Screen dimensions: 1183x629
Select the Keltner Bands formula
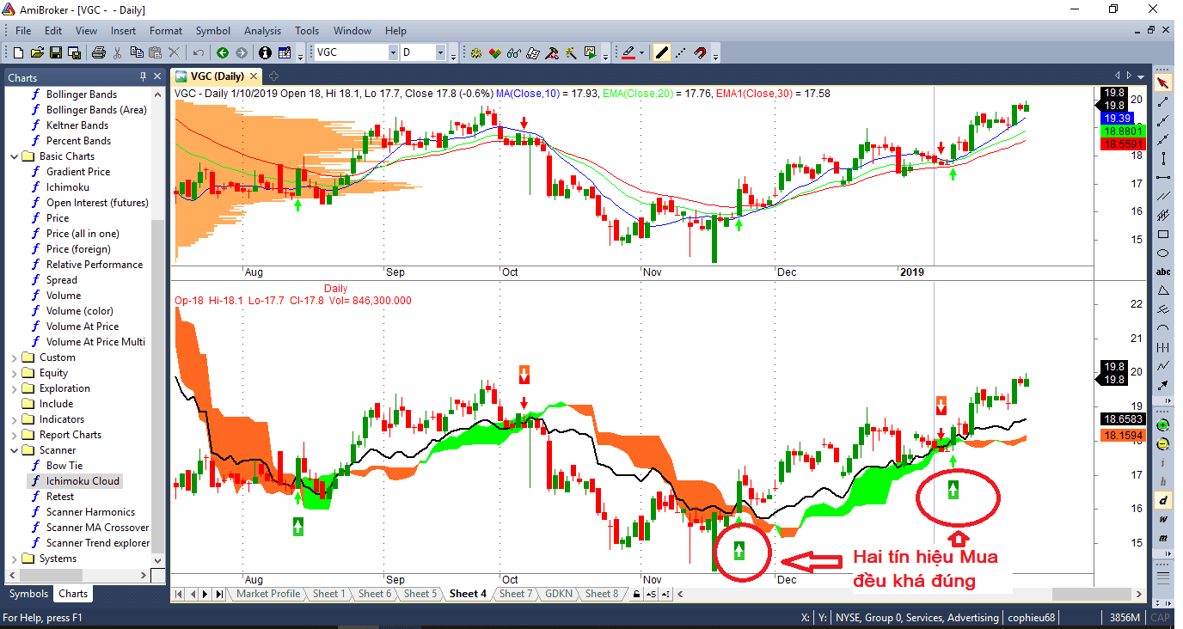click(x=77, y=125)
